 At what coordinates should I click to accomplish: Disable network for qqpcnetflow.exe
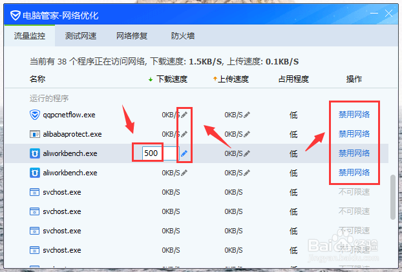(x=354, y=114)
